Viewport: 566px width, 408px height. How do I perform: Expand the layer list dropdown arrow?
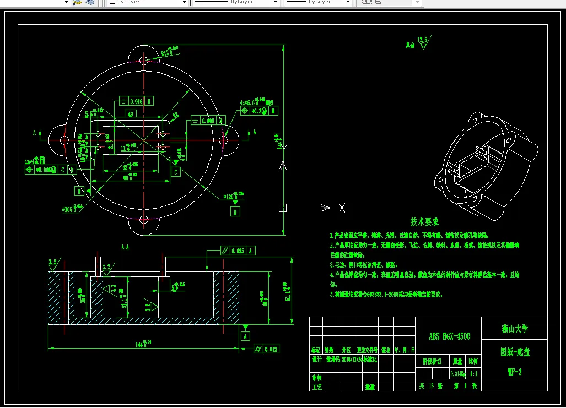[x=66, y=2]
